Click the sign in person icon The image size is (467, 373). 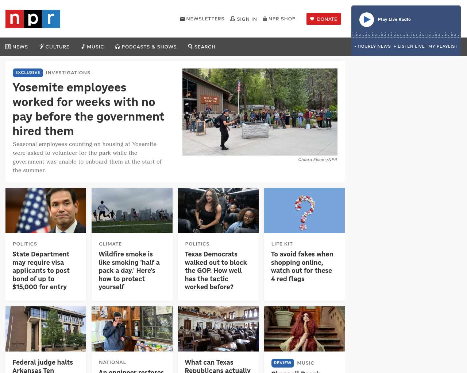point(233,19)
